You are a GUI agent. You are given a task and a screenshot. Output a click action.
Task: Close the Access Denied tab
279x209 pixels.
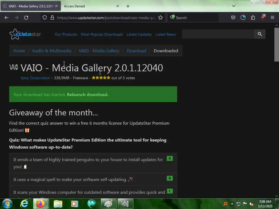[118, 6]
